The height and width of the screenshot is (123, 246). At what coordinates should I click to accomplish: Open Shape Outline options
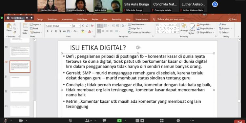click(x=206, y=29)
